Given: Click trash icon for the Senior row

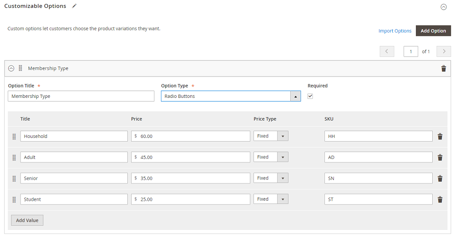Looking at the screenshot, I should pyautogui.click(x=440, y=178).
